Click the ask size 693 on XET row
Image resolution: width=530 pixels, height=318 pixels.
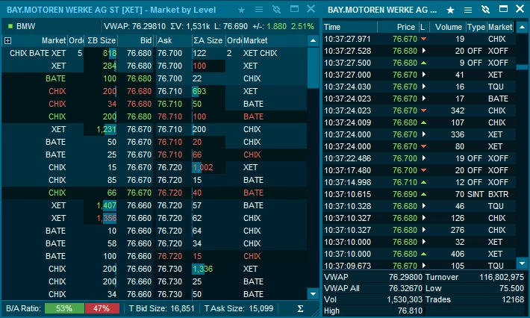(x=199, y=91)
